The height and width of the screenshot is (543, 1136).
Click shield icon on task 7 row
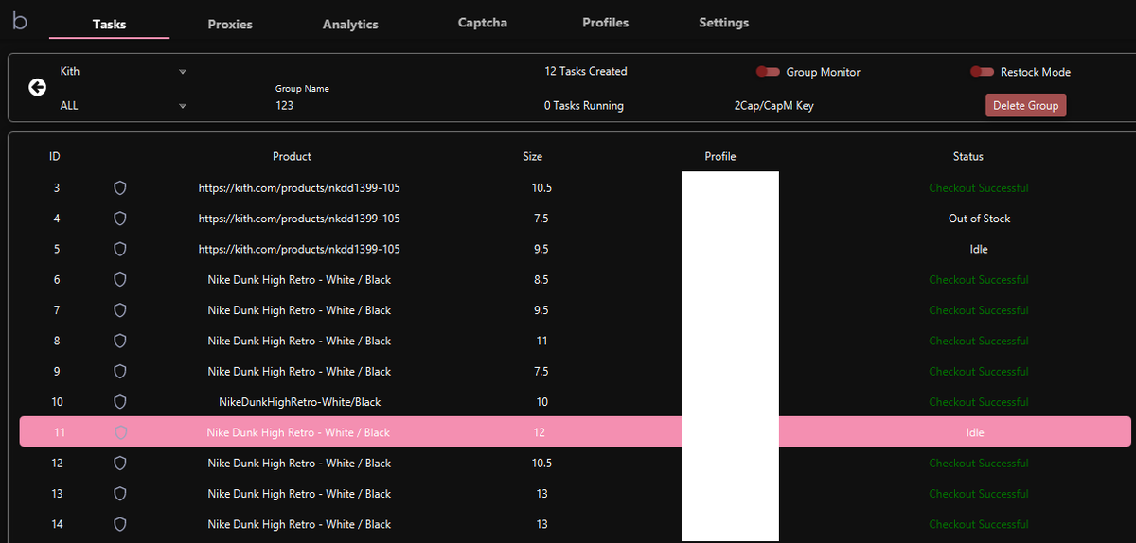(x=120, y=310)
